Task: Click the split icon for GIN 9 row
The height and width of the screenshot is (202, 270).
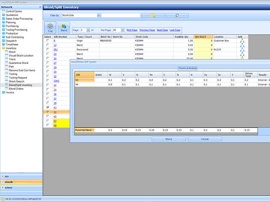Action: [242, 41]
